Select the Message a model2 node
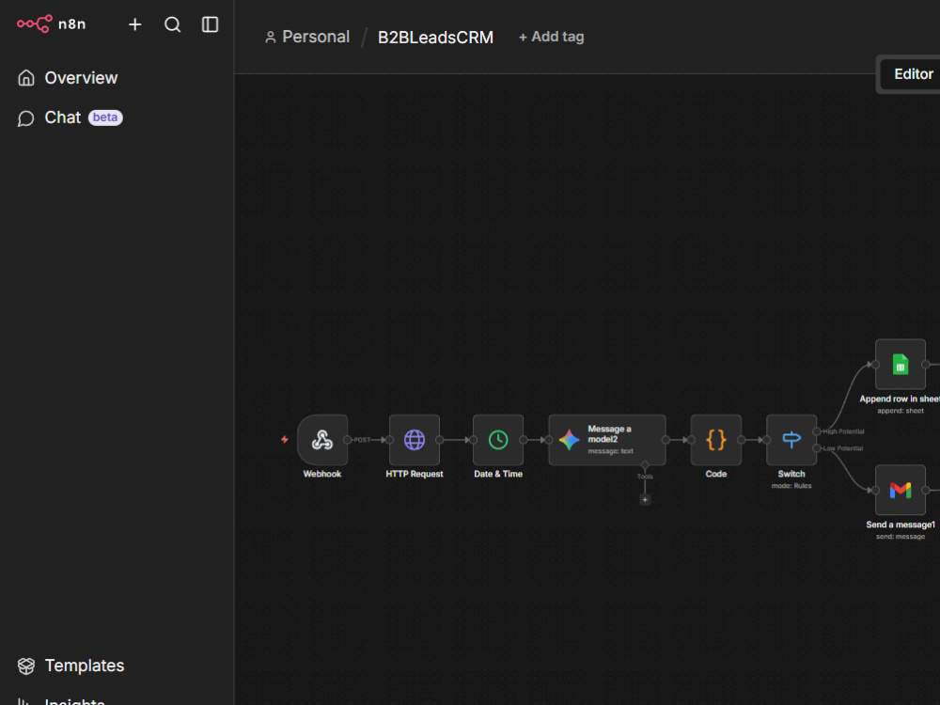Screen dimensions: 940x705 tap(606, 439)
